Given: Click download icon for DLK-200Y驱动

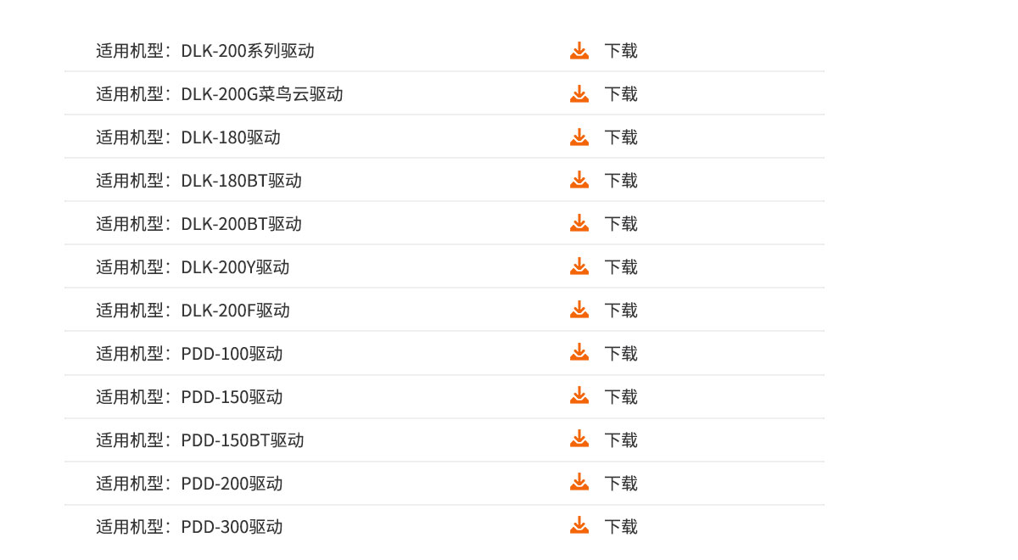Looking at the screenshot, I should [x=579, y=267].
